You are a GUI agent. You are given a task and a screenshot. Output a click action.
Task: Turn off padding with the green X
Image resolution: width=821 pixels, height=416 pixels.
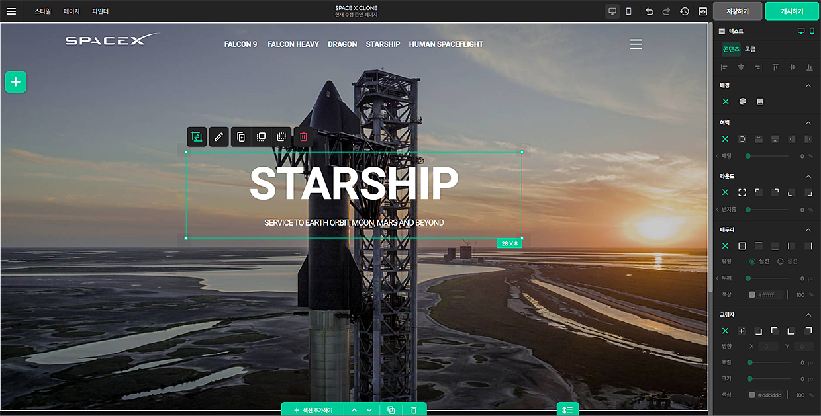tap(725, 139)
